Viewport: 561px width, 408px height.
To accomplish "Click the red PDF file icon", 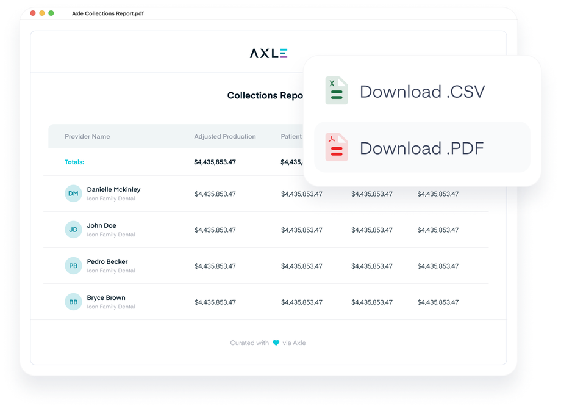I will [x=336, y=148].
